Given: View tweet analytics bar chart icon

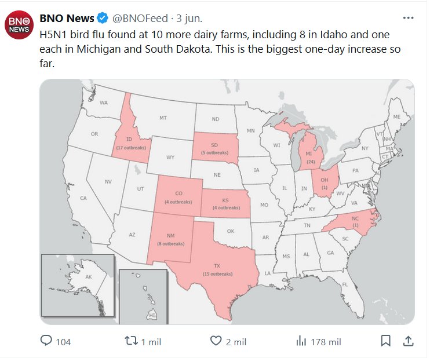Looking at the screenshot, I should click(x=301, y=341).
